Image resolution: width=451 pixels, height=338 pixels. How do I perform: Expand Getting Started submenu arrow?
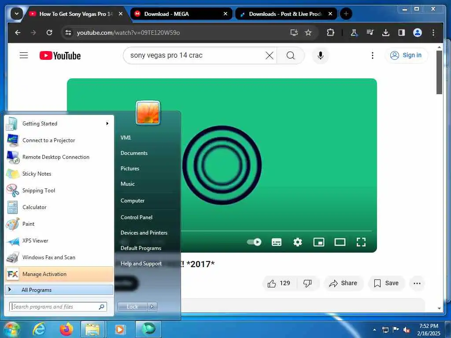click(107, 124)
